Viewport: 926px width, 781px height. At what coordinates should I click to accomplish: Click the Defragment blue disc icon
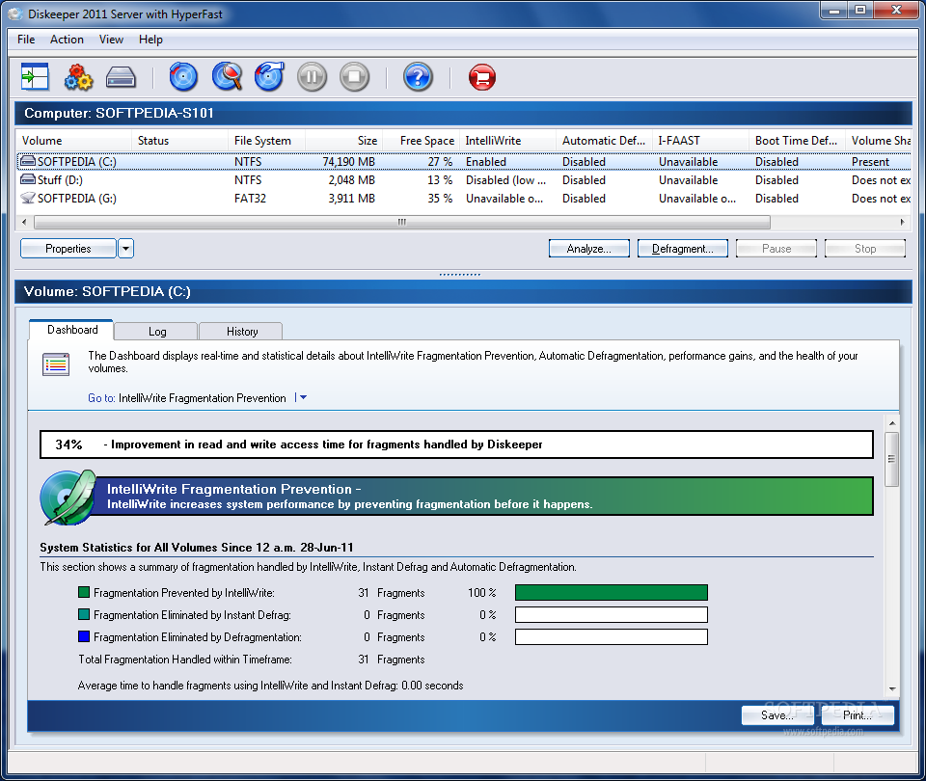[x=183, y=77]
